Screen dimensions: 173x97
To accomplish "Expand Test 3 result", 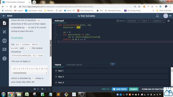I will point(112,82).
